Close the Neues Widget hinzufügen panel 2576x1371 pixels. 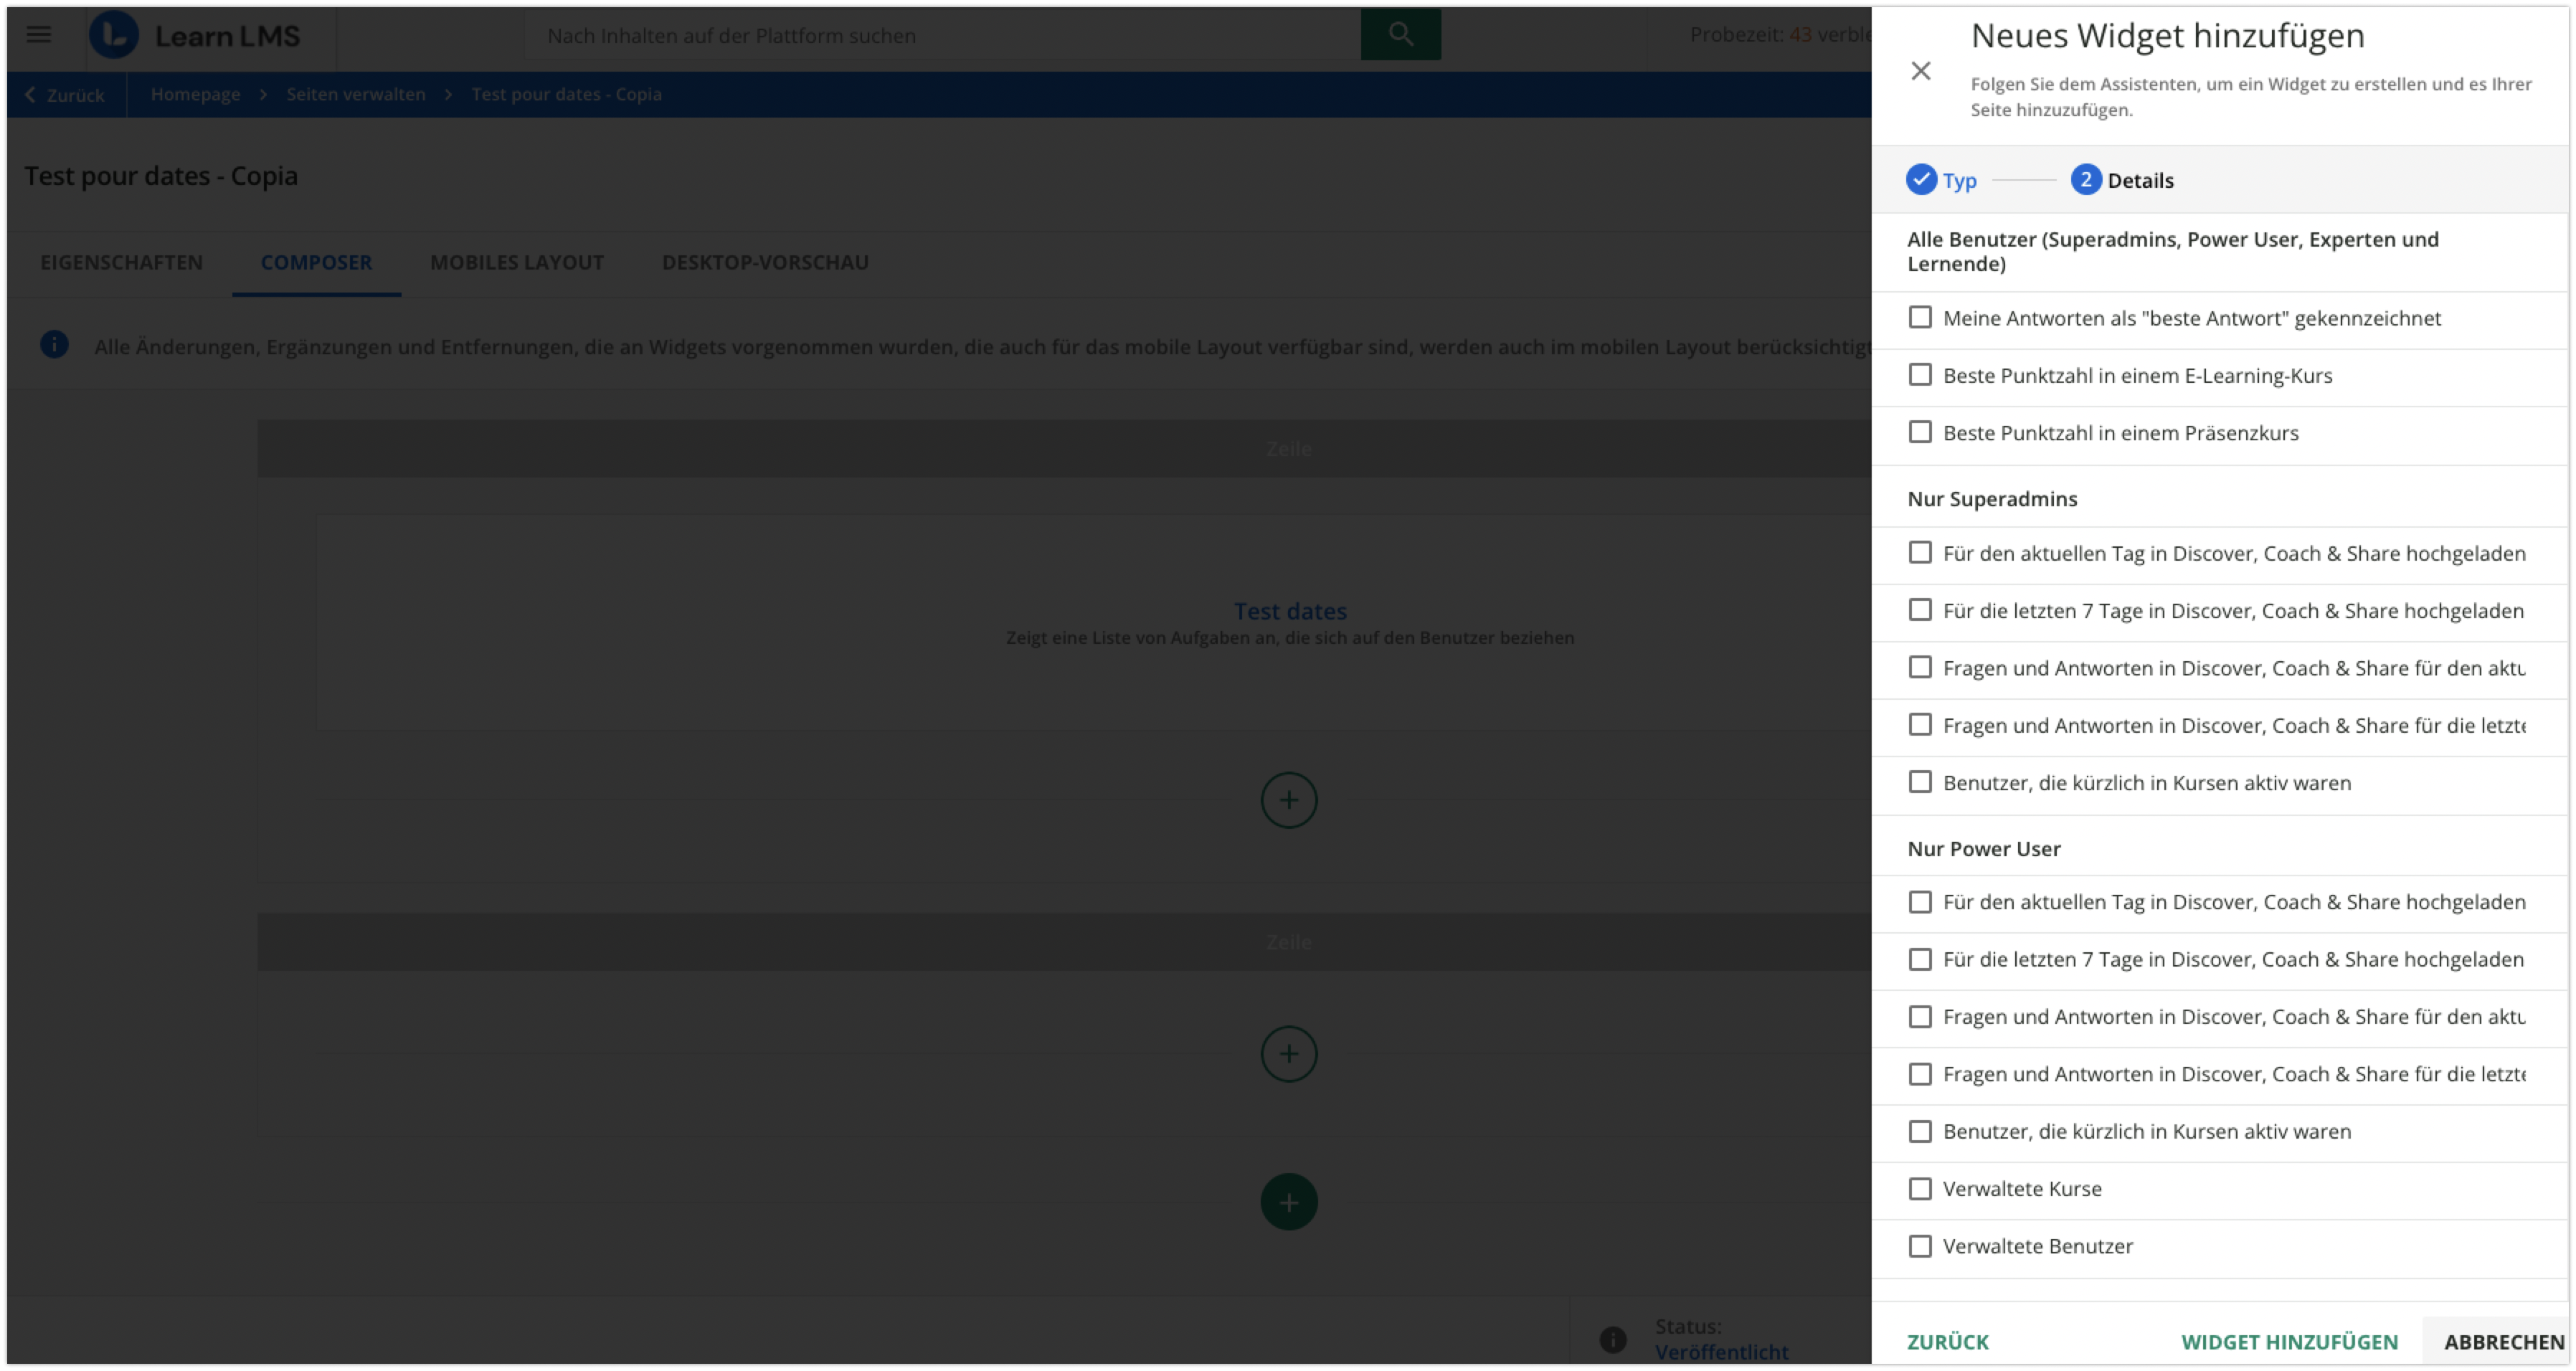coord(1920,71)
